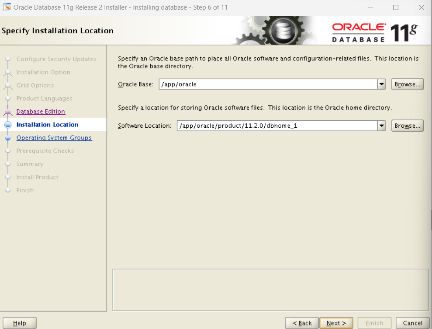This screenshot has height=329, width=432.
Task: Cancel the installation
Action: pos(412,323)
